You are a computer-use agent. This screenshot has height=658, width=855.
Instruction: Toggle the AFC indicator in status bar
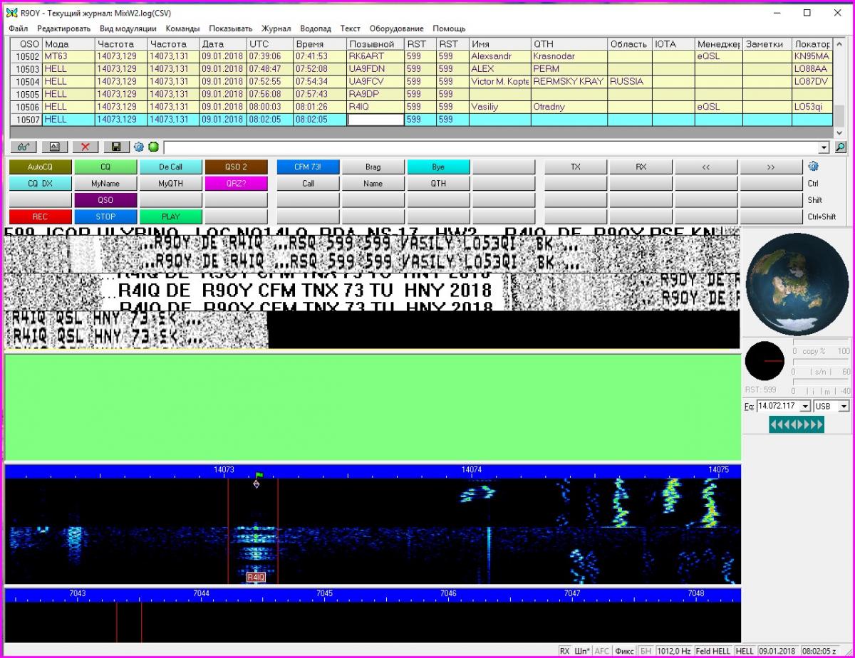click(602, 651)
